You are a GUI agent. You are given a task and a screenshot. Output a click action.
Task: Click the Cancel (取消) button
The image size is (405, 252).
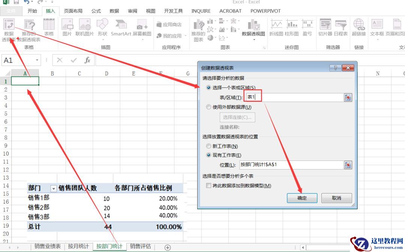[336, 198]
